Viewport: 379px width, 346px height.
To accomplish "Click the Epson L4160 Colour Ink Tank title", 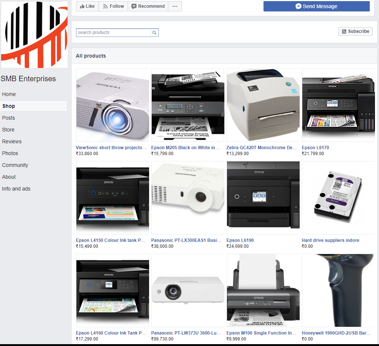I will pyautogui.click(x=111, y=333).
